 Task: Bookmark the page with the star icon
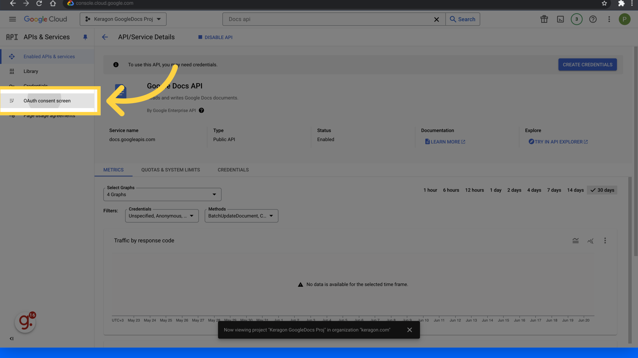(x=604, y=3)
